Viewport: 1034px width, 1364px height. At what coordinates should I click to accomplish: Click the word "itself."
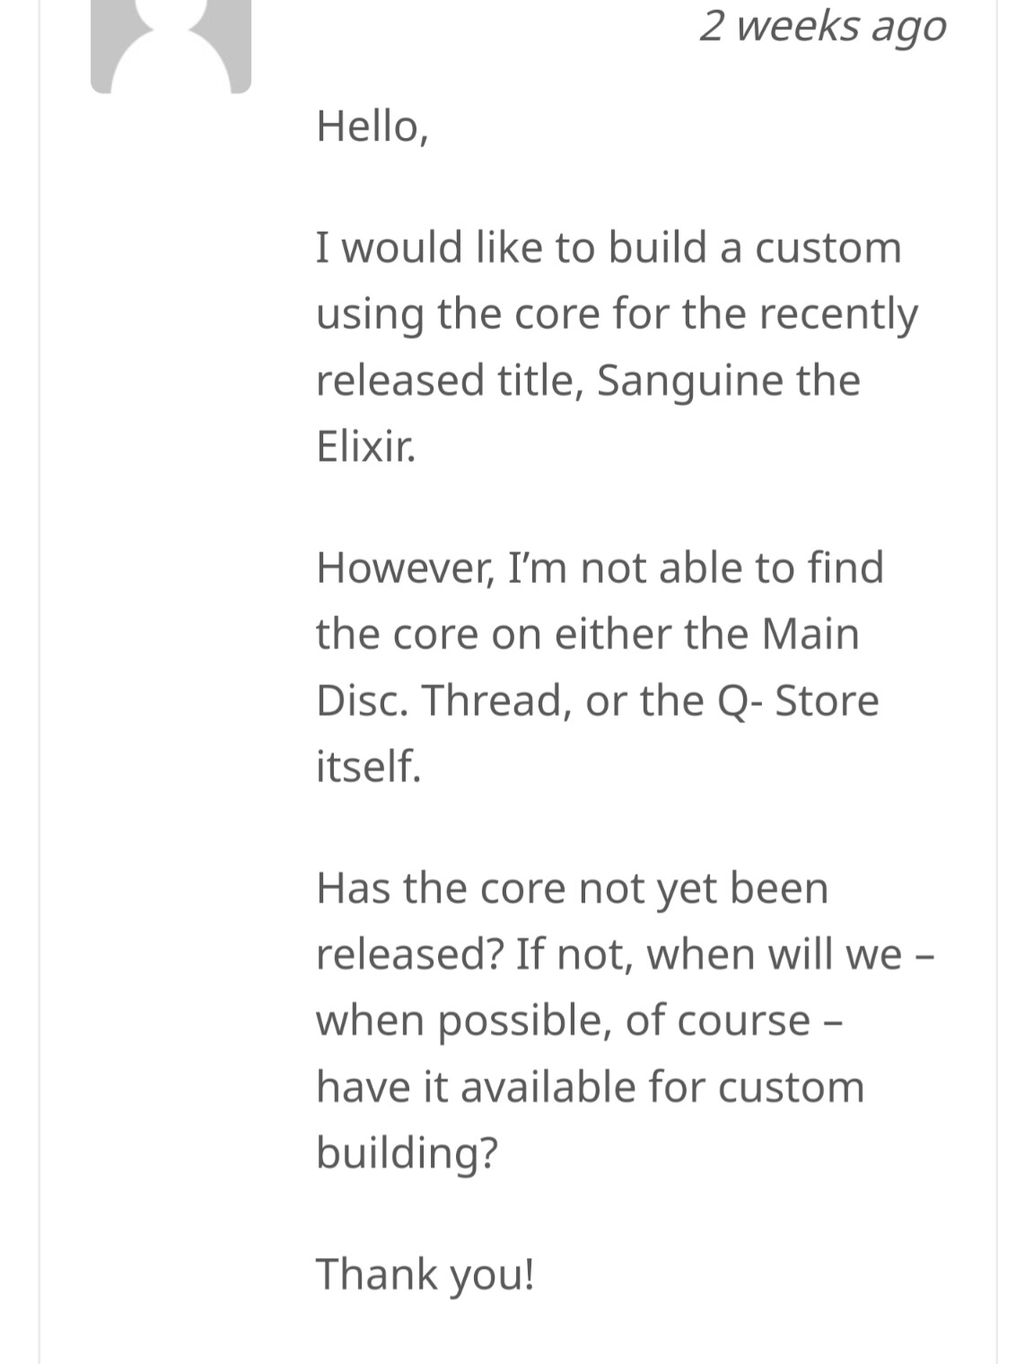(x=368, y=766)
